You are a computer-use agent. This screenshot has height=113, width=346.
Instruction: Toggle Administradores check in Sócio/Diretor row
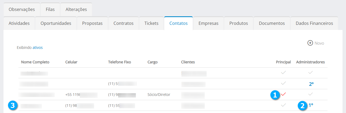pyautogui.click(x=310, y=94)
